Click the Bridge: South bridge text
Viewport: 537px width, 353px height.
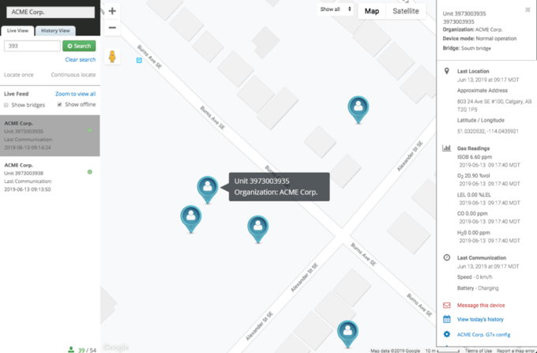point(467,48)
